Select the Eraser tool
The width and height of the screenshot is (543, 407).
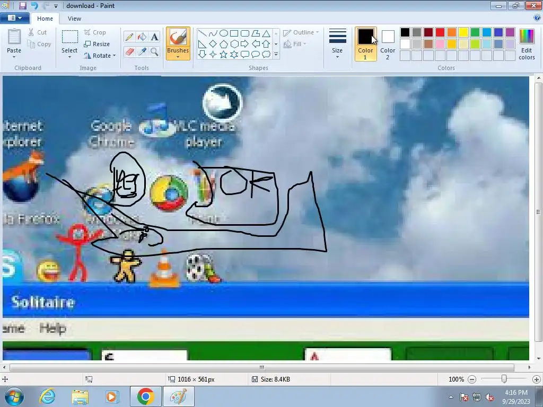129,52
